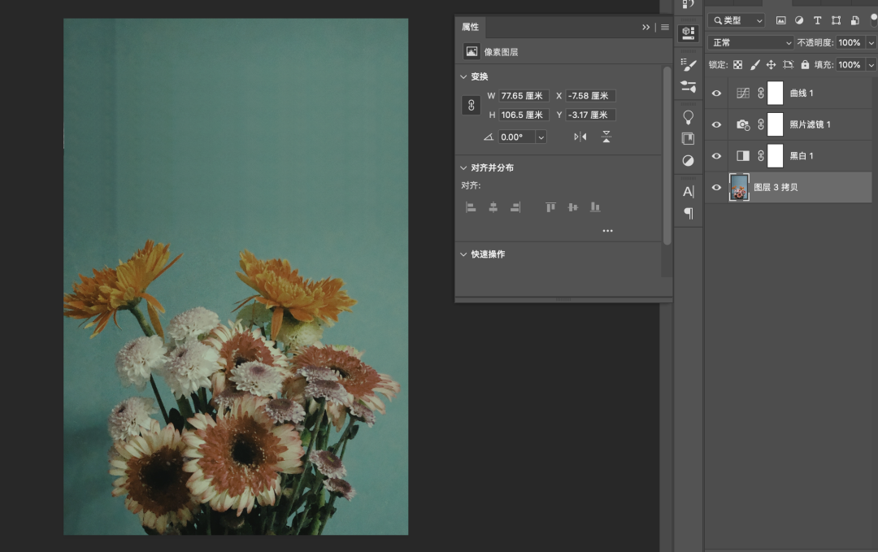Select the 图层 3 拷贝 layer thumbnail

coord(739,188)
